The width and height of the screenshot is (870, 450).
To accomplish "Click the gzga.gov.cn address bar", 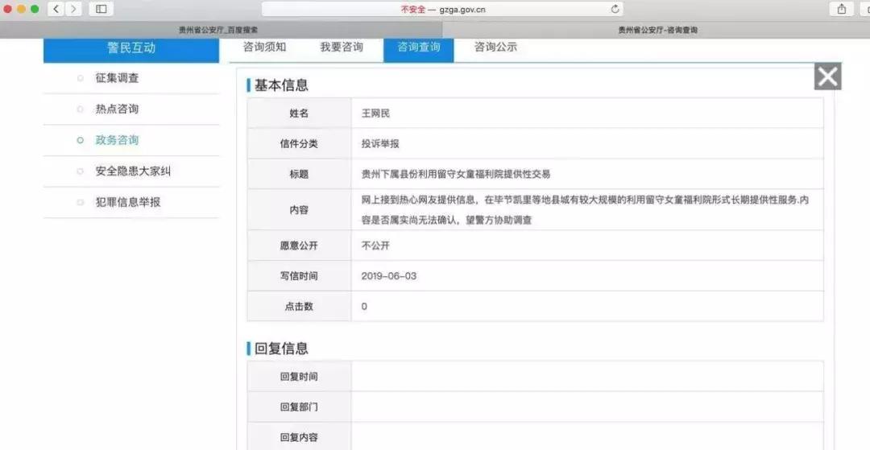I will click(442, 9).
